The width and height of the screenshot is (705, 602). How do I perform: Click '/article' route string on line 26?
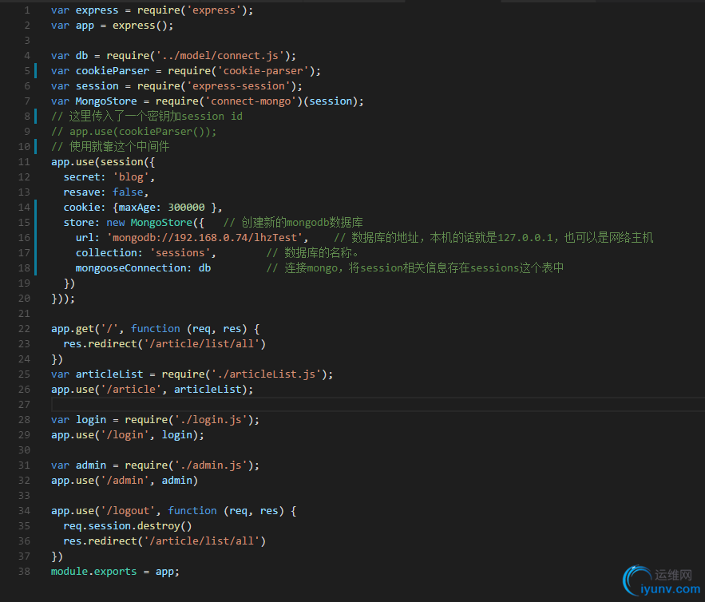131,390
